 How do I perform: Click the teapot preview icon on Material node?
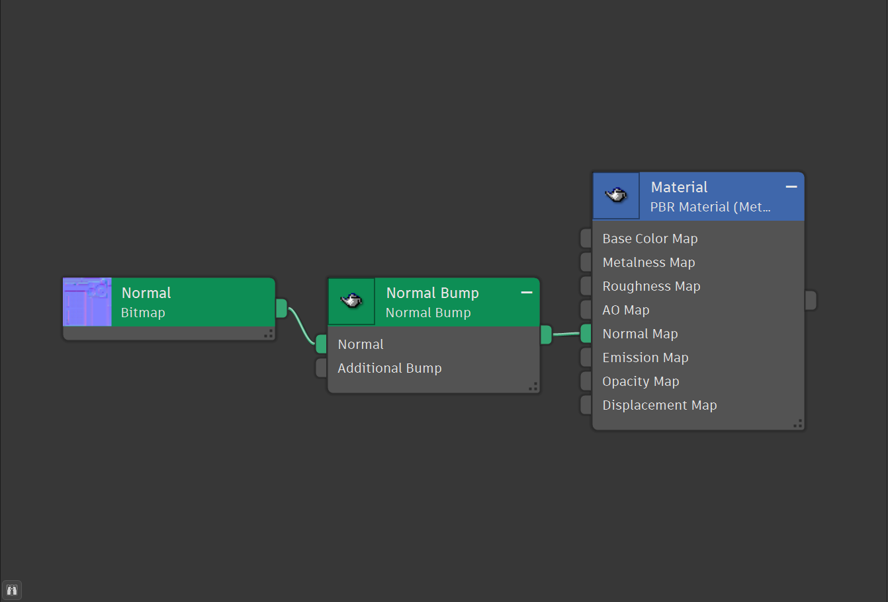pyautogui.click(x=616, y=196)
